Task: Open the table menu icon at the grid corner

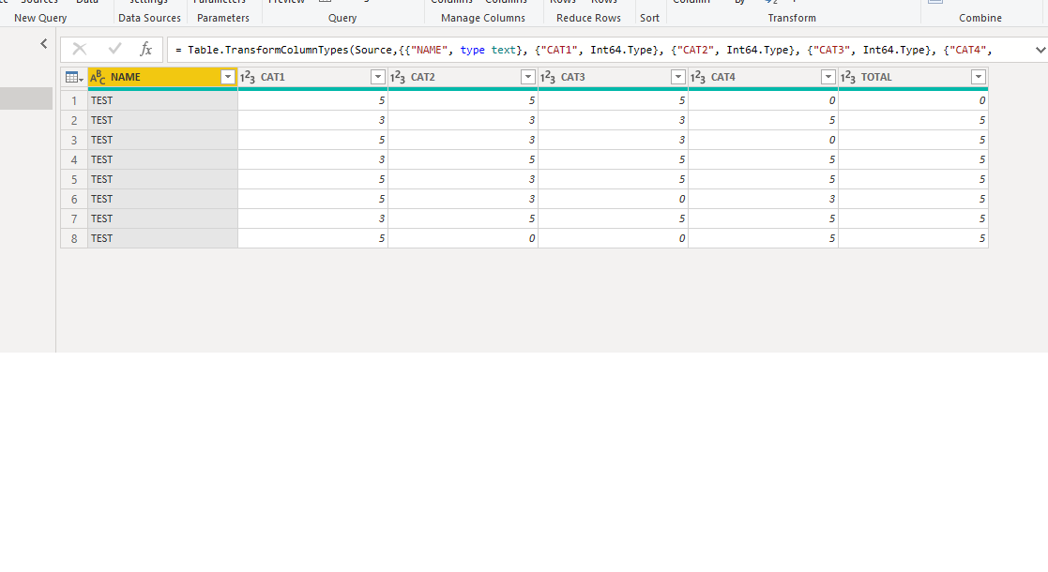Action: pos(73,78)
